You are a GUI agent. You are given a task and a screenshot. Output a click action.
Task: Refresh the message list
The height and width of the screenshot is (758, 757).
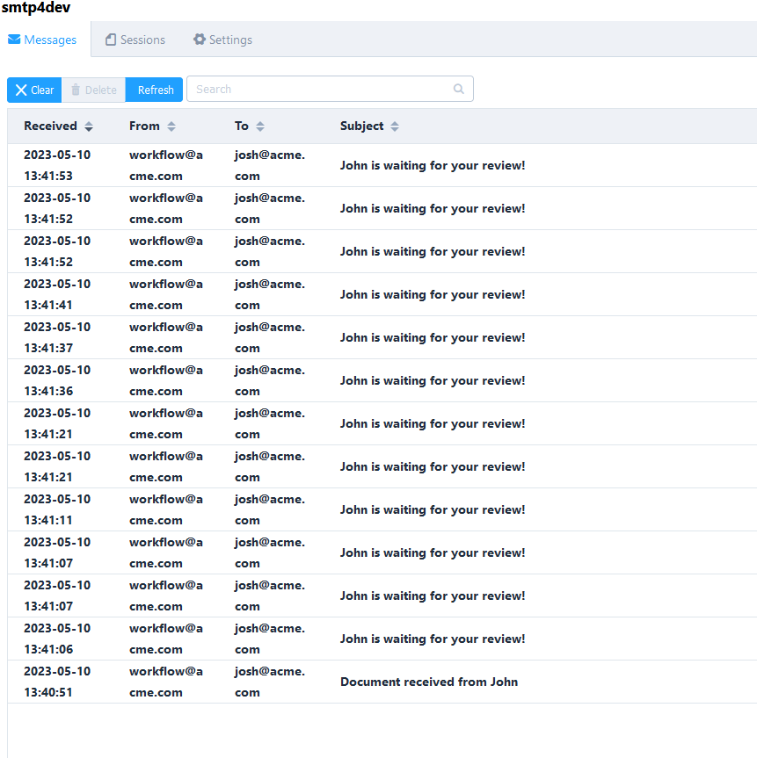pyautogui.click(x=154, y=90)
